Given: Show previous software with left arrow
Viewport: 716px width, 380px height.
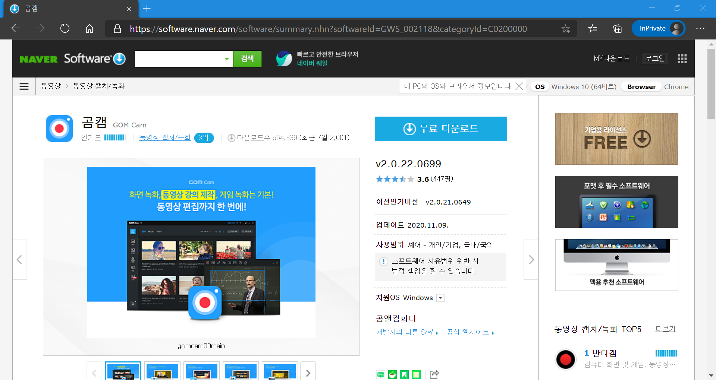Looking at the screenshot, I should (x=20, y=260).
